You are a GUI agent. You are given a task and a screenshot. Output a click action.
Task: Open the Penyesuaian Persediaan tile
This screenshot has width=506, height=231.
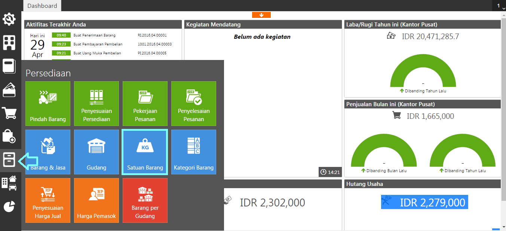pyautogui.click(x=96, y=104)
